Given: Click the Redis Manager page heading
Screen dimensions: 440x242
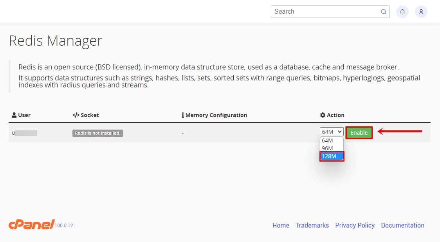Looking at the screenshot, I should pyautogui.click(x=56, y=41).
